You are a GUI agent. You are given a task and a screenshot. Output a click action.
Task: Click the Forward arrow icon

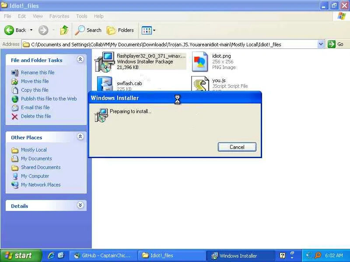[43, 30]
